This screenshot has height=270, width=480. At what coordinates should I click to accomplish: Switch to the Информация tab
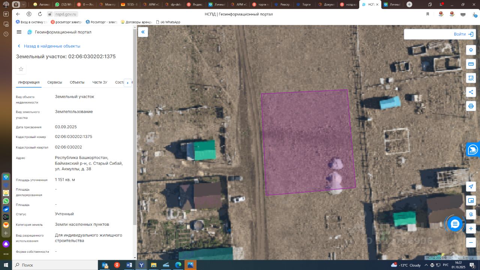(x=28, y=82)
